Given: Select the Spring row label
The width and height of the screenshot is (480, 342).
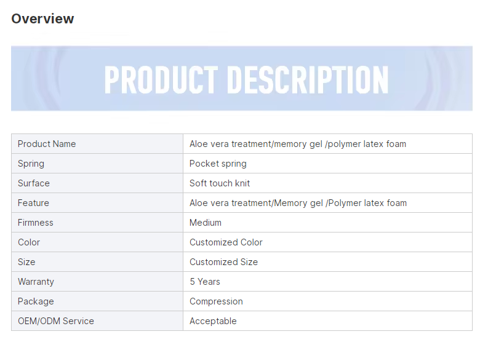Looking at the screenshot, I should point(31,164).
